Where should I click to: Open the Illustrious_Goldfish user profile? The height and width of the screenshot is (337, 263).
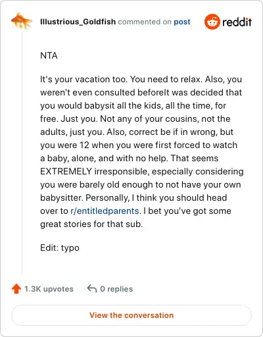[x=78, y=22]
